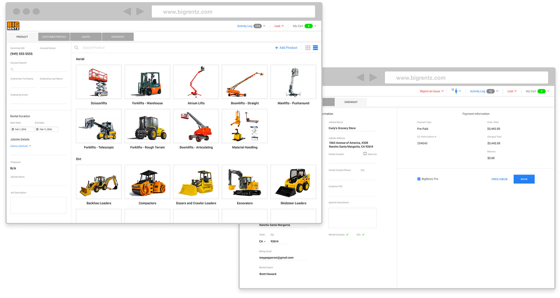Screen dimensions: 560x298
Task: Click the Special Instructions text area
Action: pos(352,218)
